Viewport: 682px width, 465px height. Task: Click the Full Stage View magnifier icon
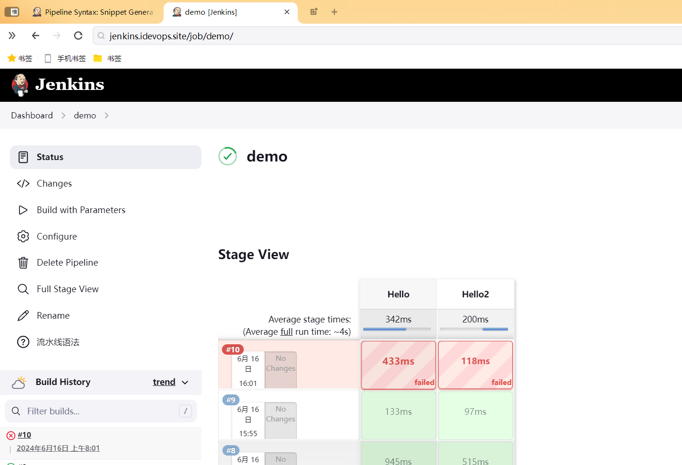(x=23, y=289)
